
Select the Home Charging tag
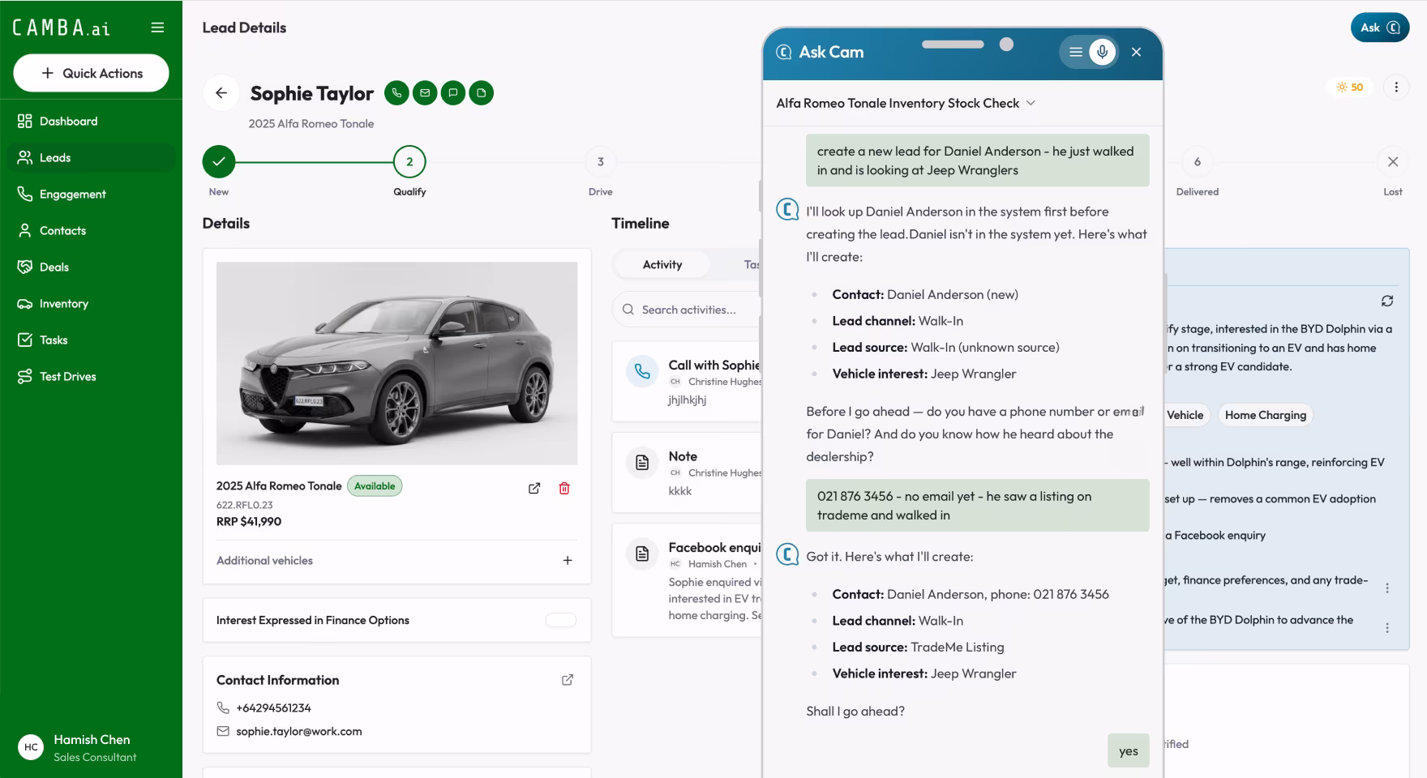pyautogui.click(x=1266, y=415)
